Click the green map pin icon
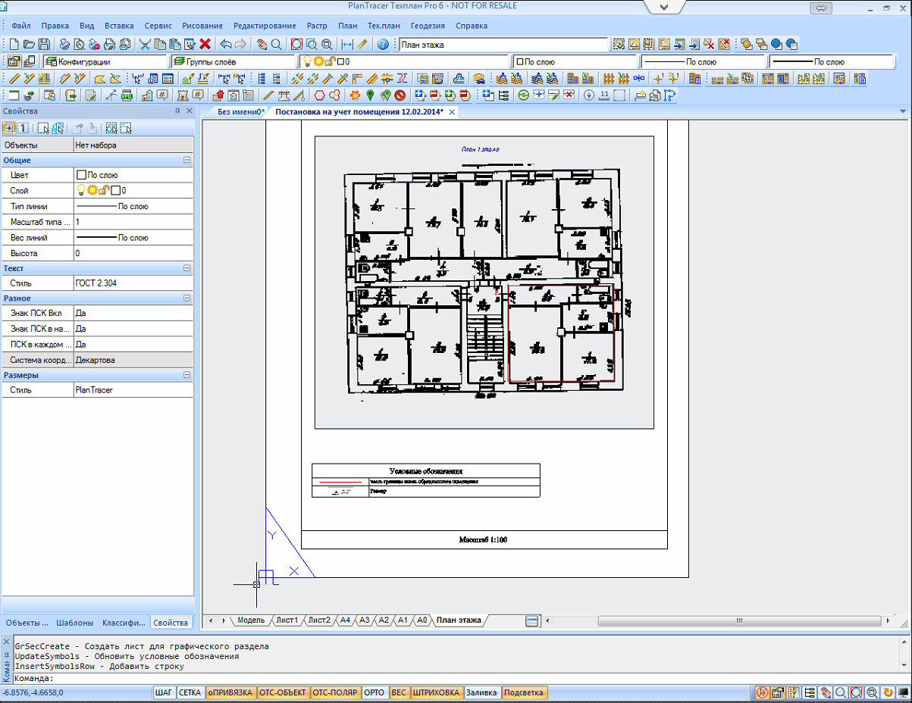The image size is (912, 703). click(x=370, y=95)
